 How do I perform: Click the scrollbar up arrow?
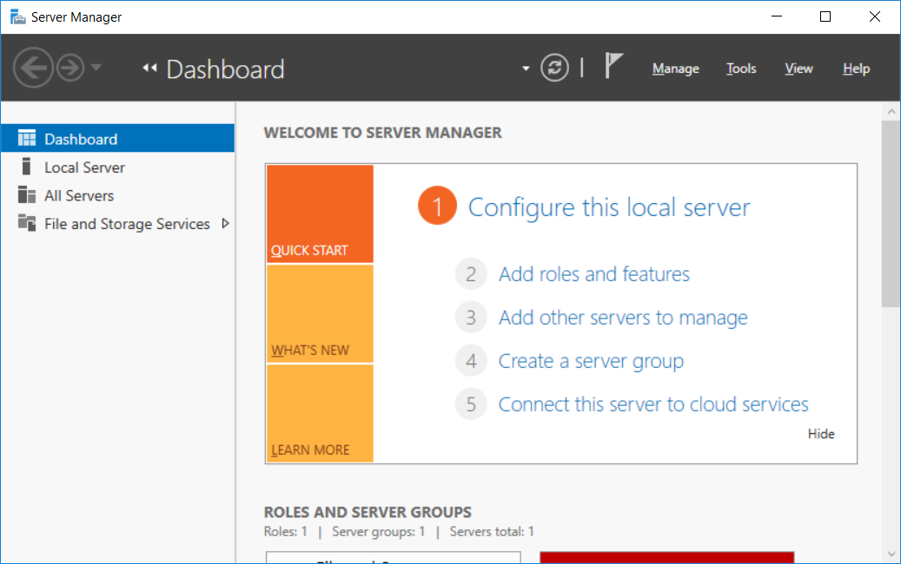click(x=891, y=111)
